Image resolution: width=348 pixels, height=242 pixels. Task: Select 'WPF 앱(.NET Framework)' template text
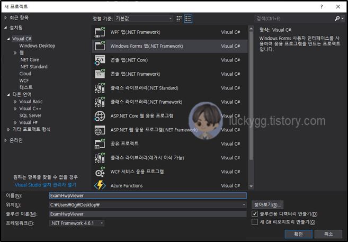coord(135,32)
